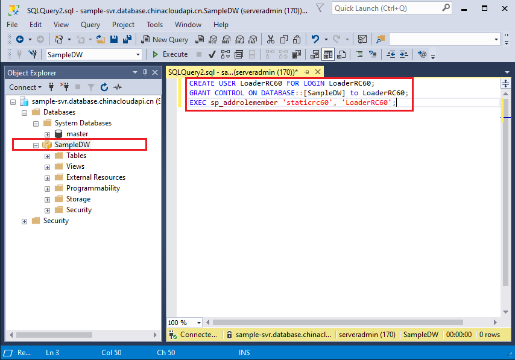Expand the Tables folder
Image resolution: width=515 pixels, height=360 pixels.
point(47,156)
